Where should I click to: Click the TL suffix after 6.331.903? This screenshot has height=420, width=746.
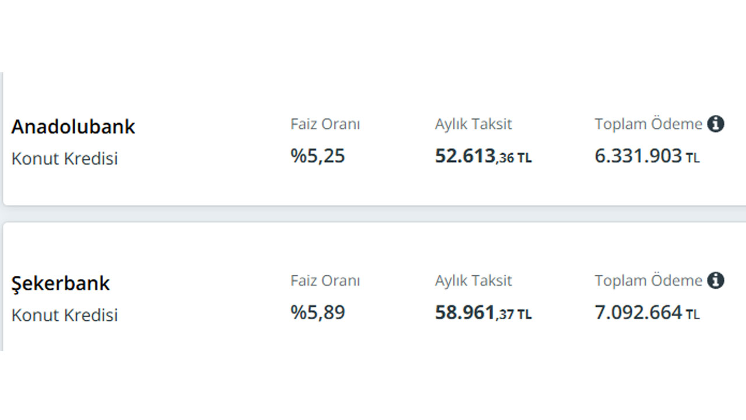tap(693, 158)
